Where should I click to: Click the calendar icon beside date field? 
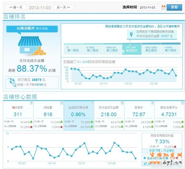click(x=163, y=7)
